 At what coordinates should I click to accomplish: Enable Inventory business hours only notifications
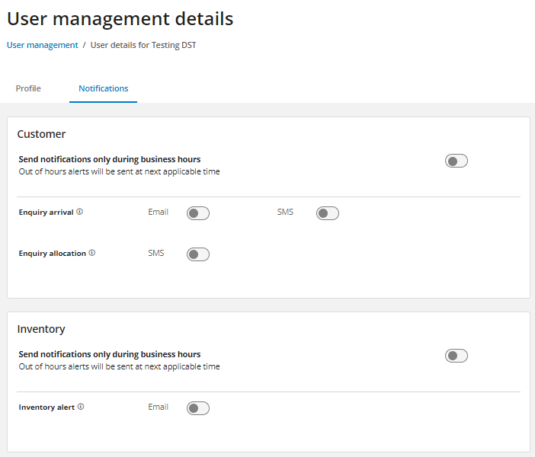tap(456, 356)
